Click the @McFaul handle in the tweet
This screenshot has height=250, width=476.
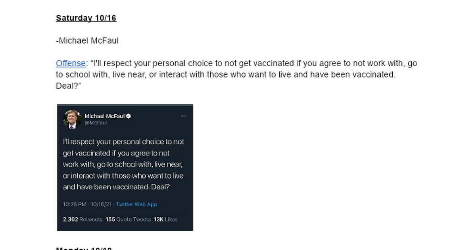[96, 123]
